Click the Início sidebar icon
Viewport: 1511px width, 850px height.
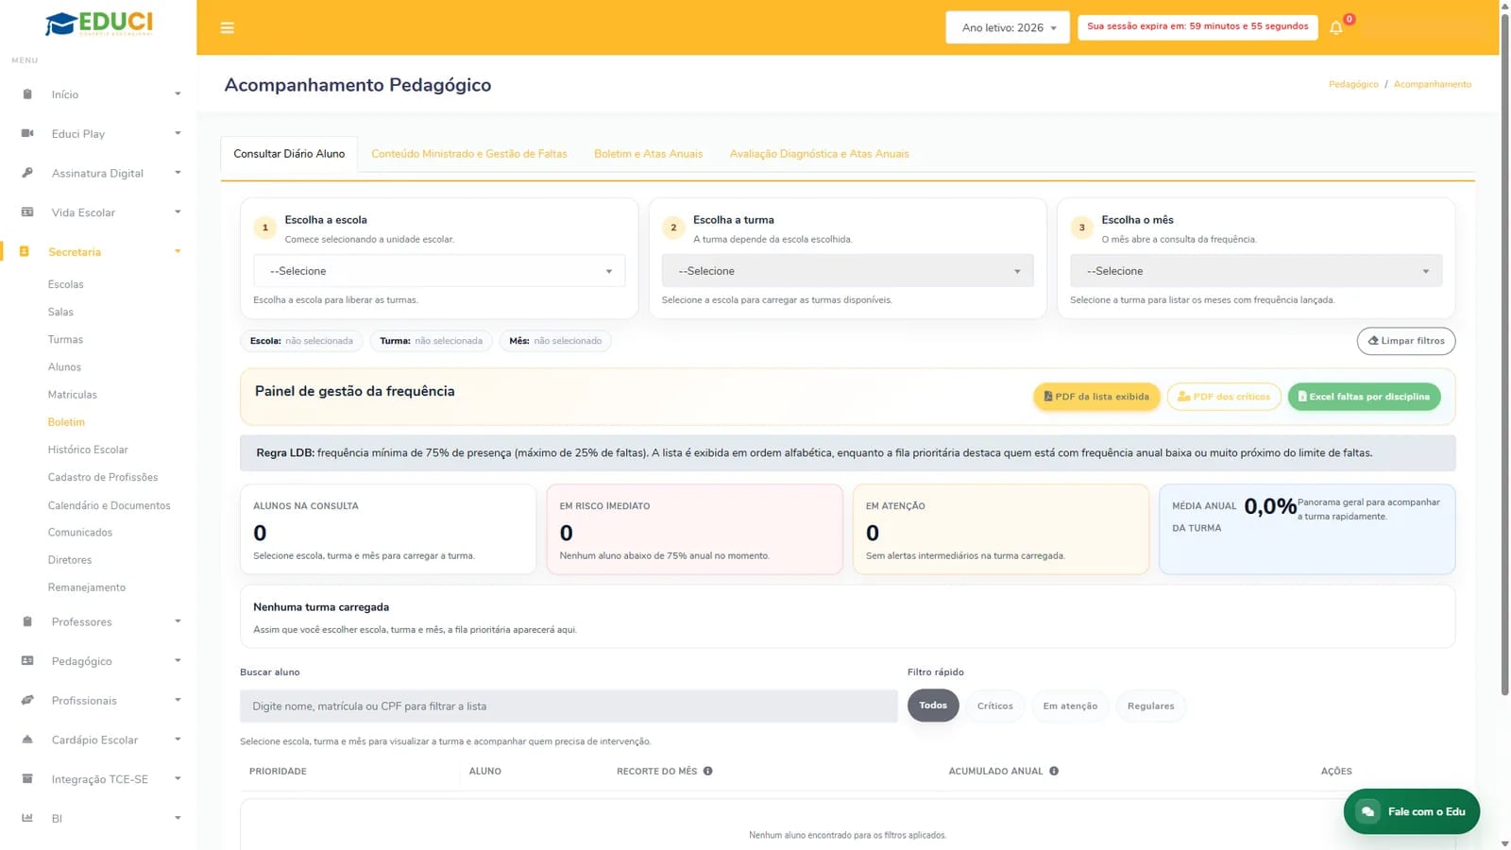27,94
